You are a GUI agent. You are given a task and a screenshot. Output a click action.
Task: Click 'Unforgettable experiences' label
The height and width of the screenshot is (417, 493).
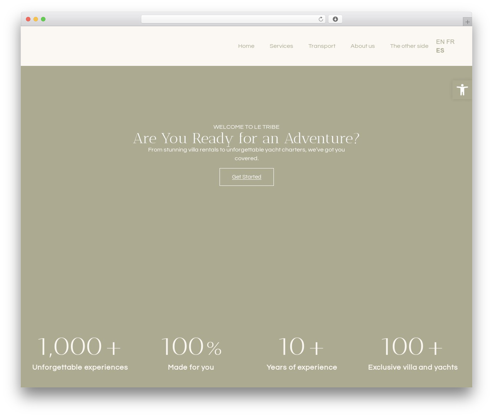click(80, 367)
